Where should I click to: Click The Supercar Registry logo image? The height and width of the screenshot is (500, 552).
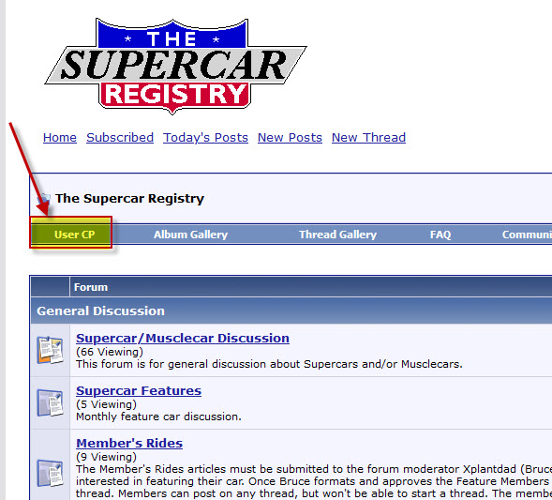pyautogui.click(x=175, y=67)
